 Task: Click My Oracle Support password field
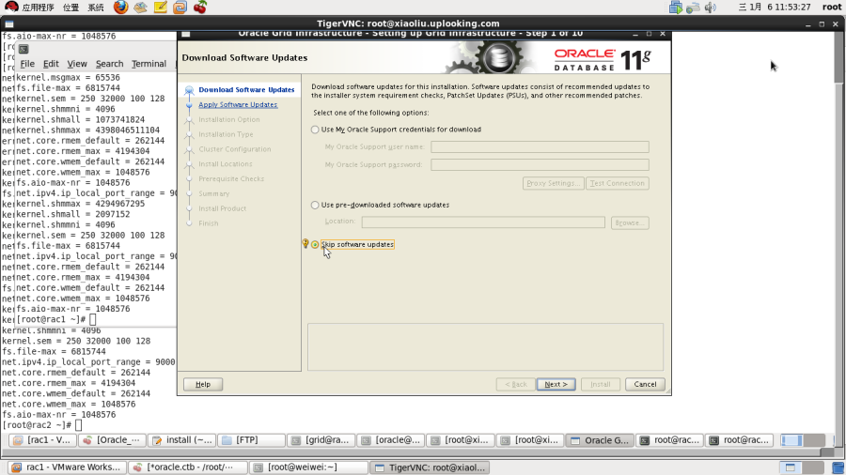[x=540, y=164]
